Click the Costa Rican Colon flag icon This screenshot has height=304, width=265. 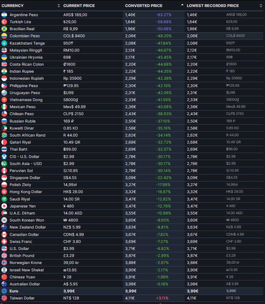(4, 64)
